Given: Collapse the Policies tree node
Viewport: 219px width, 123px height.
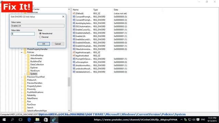Looking at the screenshot, I should 22,52.
